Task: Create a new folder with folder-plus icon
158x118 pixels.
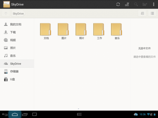Action: (145, 4)
